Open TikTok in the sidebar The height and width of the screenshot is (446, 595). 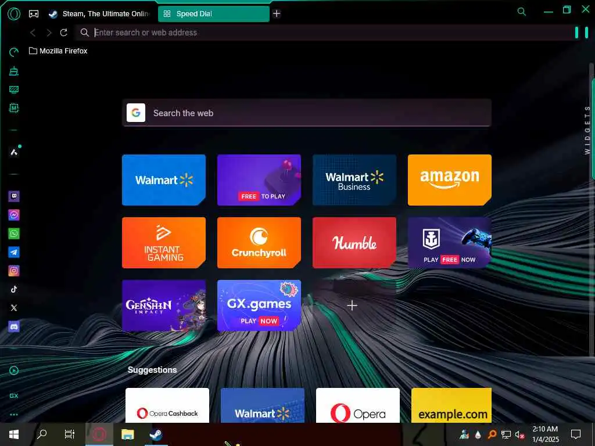pyautogui.click(x=14, y=289)
